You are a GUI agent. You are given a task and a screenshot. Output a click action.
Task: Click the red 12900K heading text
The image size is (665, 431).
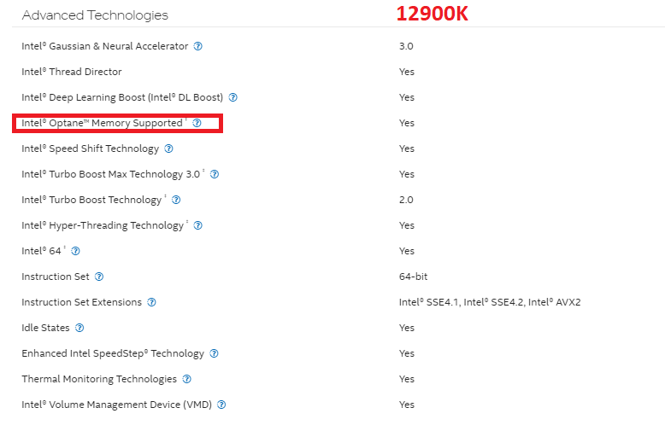point(433,14)
